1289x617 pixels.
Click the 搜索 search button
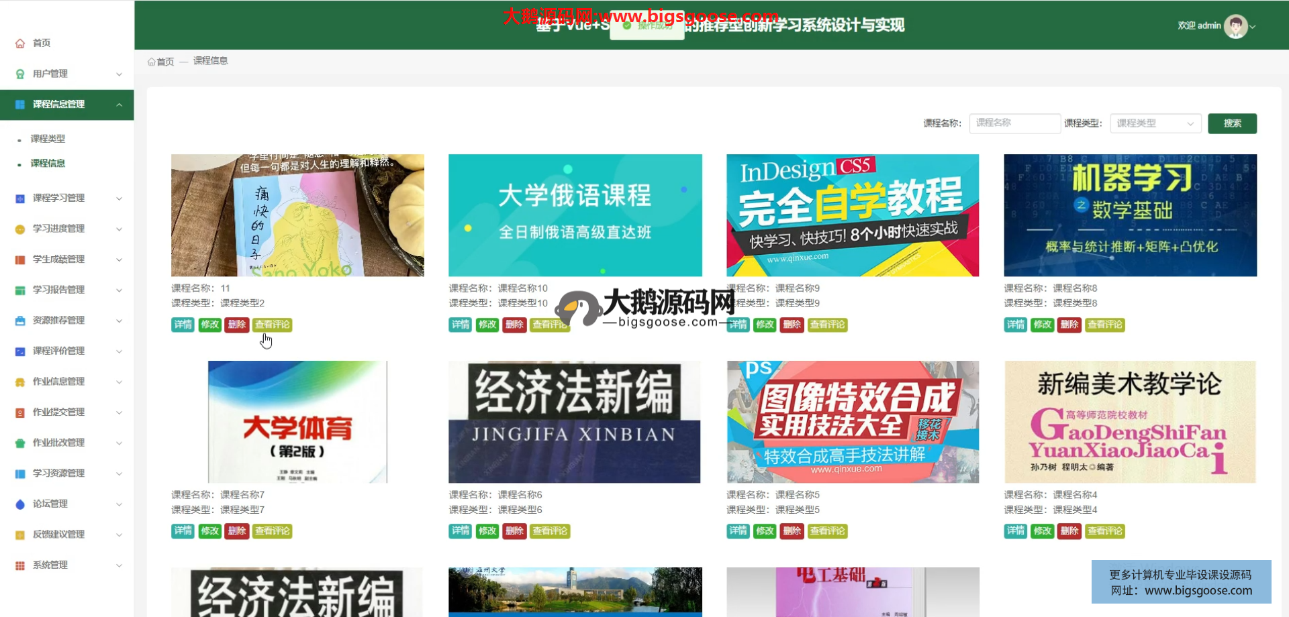pyautogui.click(x=1232, y=123)
